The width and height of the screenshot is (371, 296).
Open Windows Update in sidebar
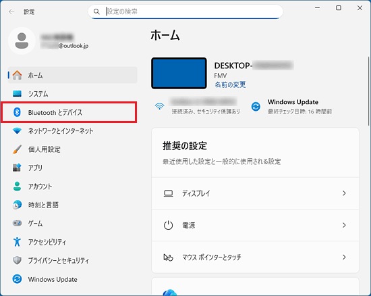click(x=73, y=279)
